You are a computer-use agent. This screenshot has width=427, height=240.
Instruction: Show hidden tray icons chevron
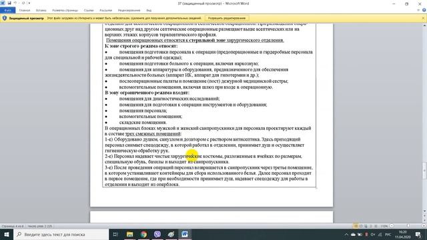click(x=346, y=235)
